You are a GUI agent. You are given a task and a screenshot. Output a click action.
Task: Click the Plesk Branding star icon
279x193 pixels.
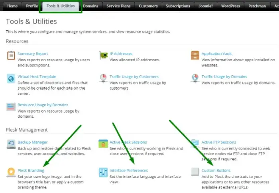11,172
